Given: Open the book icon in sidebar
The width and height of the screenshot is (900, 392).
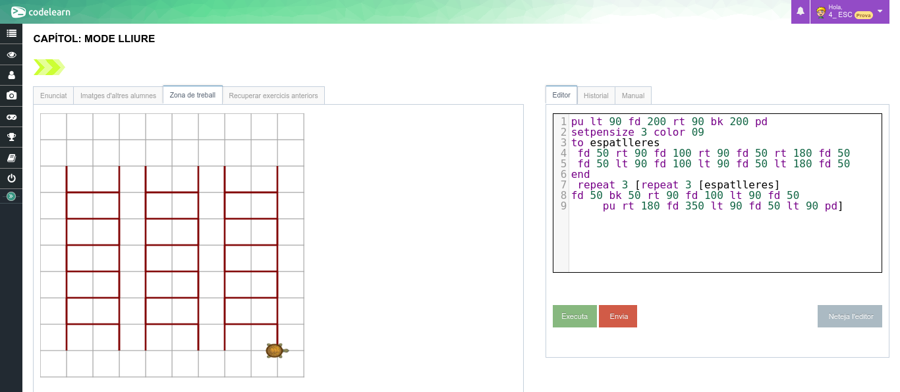Looking at the screenshot, I should click(x=11, y=158).
